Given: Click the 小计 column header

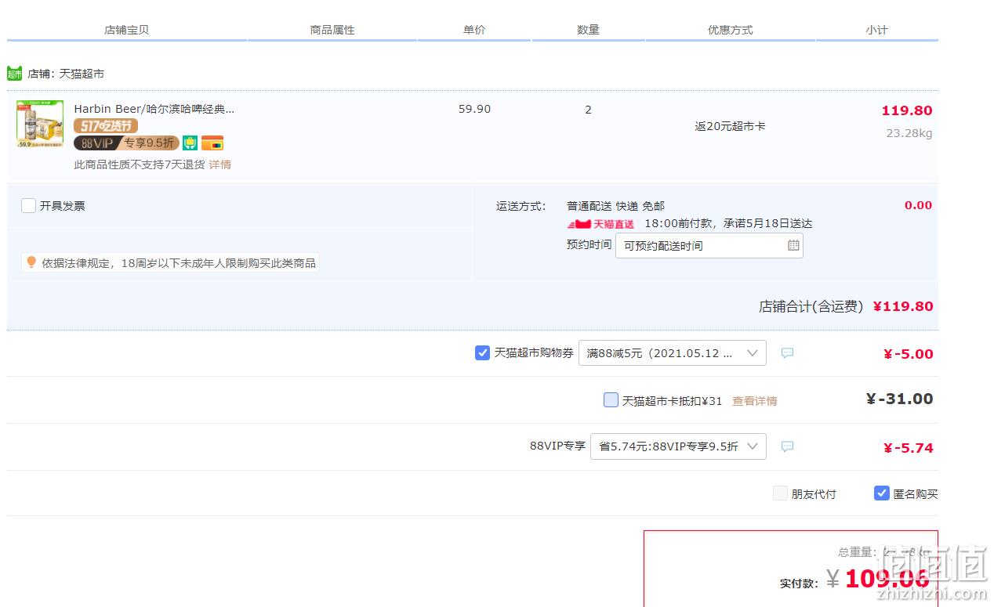Looking at the screenshot, I should [877, 30].
